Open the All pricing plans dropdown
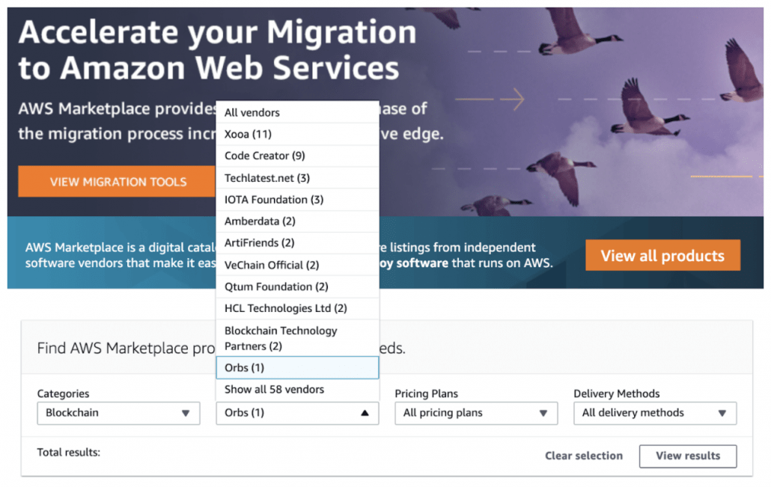Screen dimensions: 771x487 point(476,413)
